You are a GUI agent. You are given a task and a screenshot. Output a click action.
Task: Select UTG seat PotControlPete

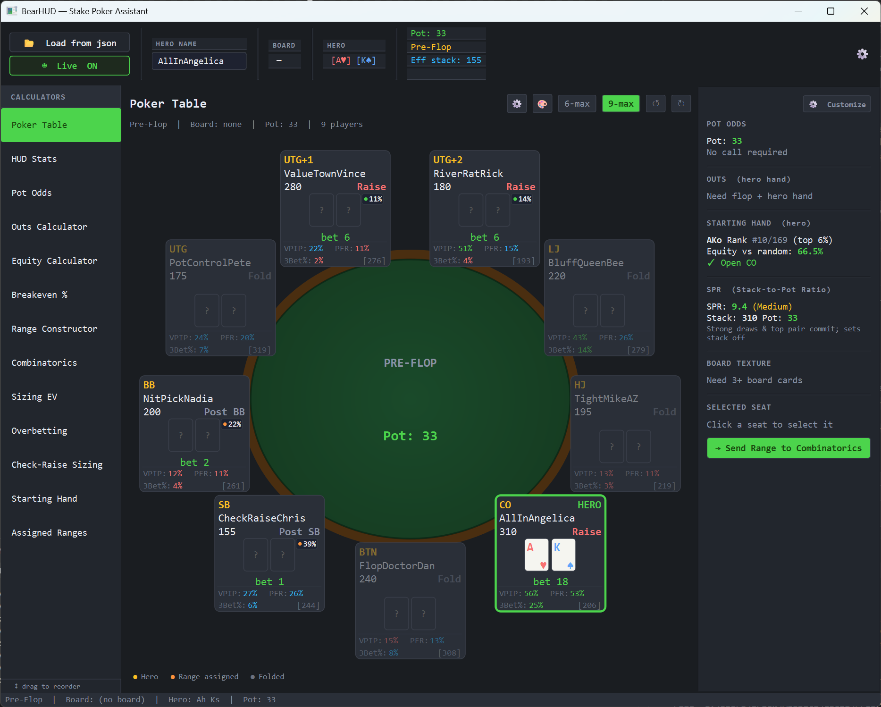click(220, 298)
